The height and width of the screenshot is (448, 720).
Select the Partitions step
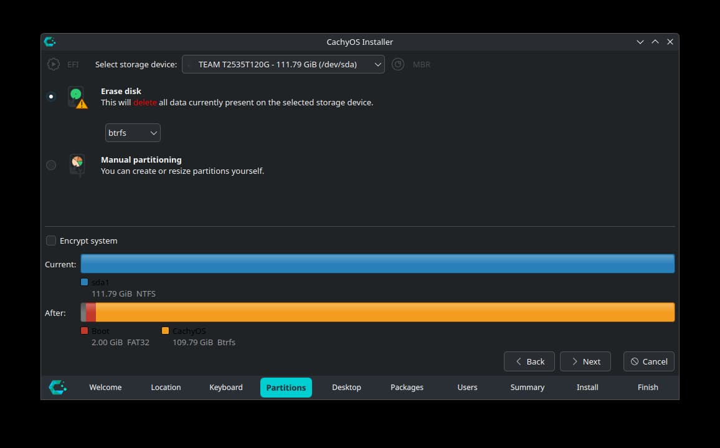(286, 388)
